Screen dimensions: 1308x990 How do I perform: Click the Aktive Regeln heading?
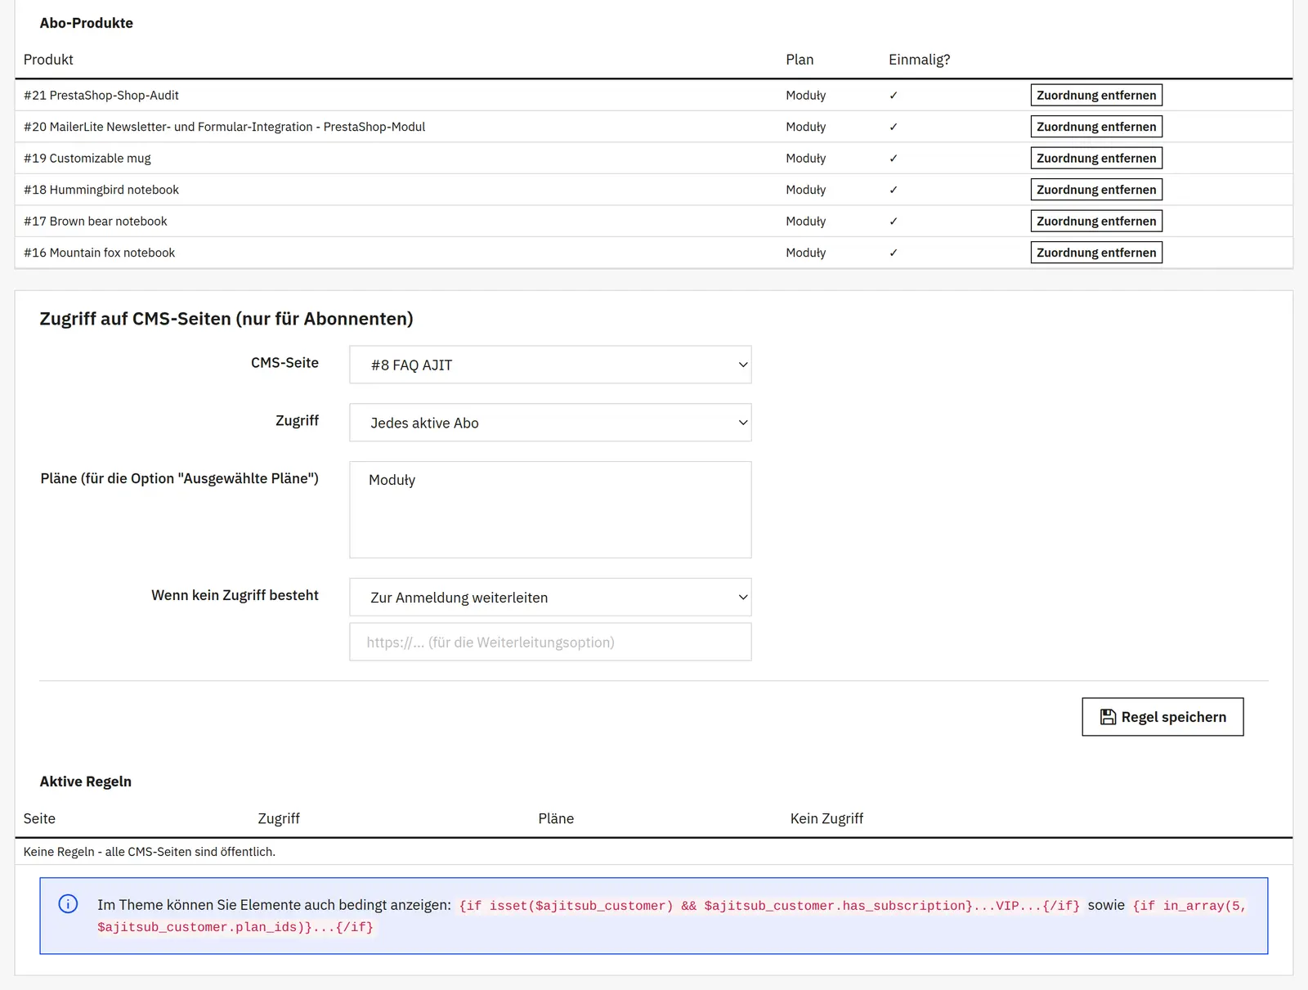tap(86, 782)
